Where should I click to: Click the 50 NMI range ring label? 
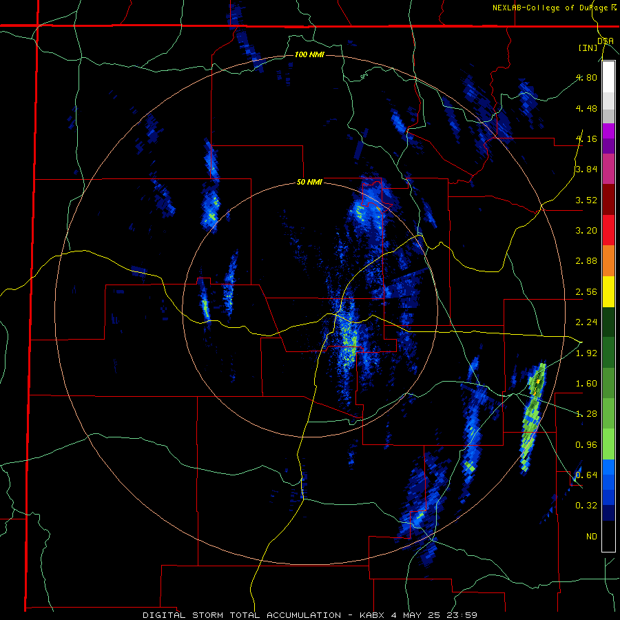coord(309,183)
